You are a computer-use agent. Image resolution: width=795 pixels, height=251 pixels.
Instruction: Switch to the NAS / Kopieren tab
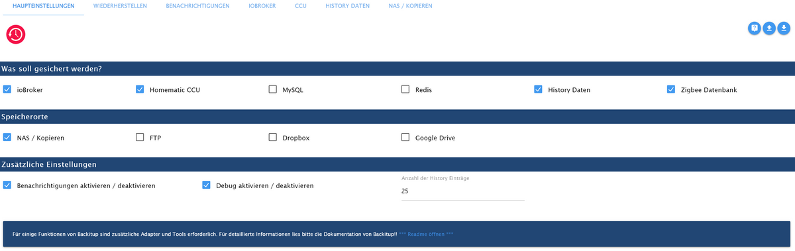(410, 6)
